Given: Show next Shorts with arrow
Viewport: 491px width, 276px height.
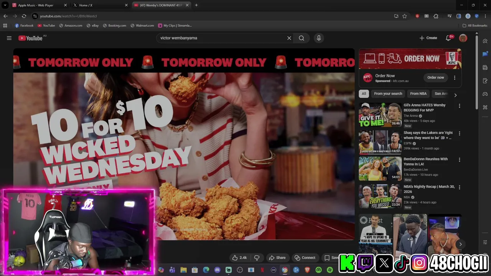Looking at the screenshot, I should (460, 244).
